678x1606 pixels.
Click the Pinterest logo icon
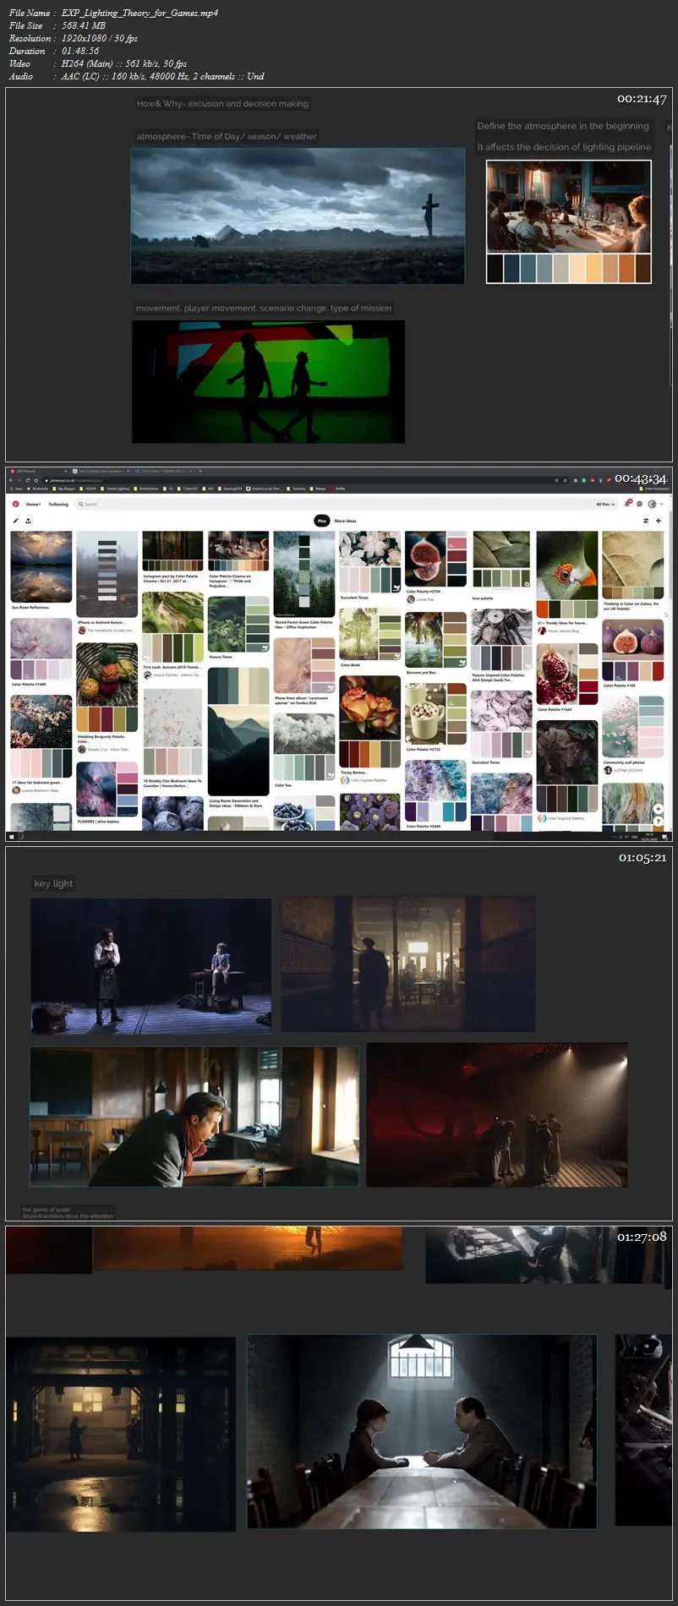(15, 504)
